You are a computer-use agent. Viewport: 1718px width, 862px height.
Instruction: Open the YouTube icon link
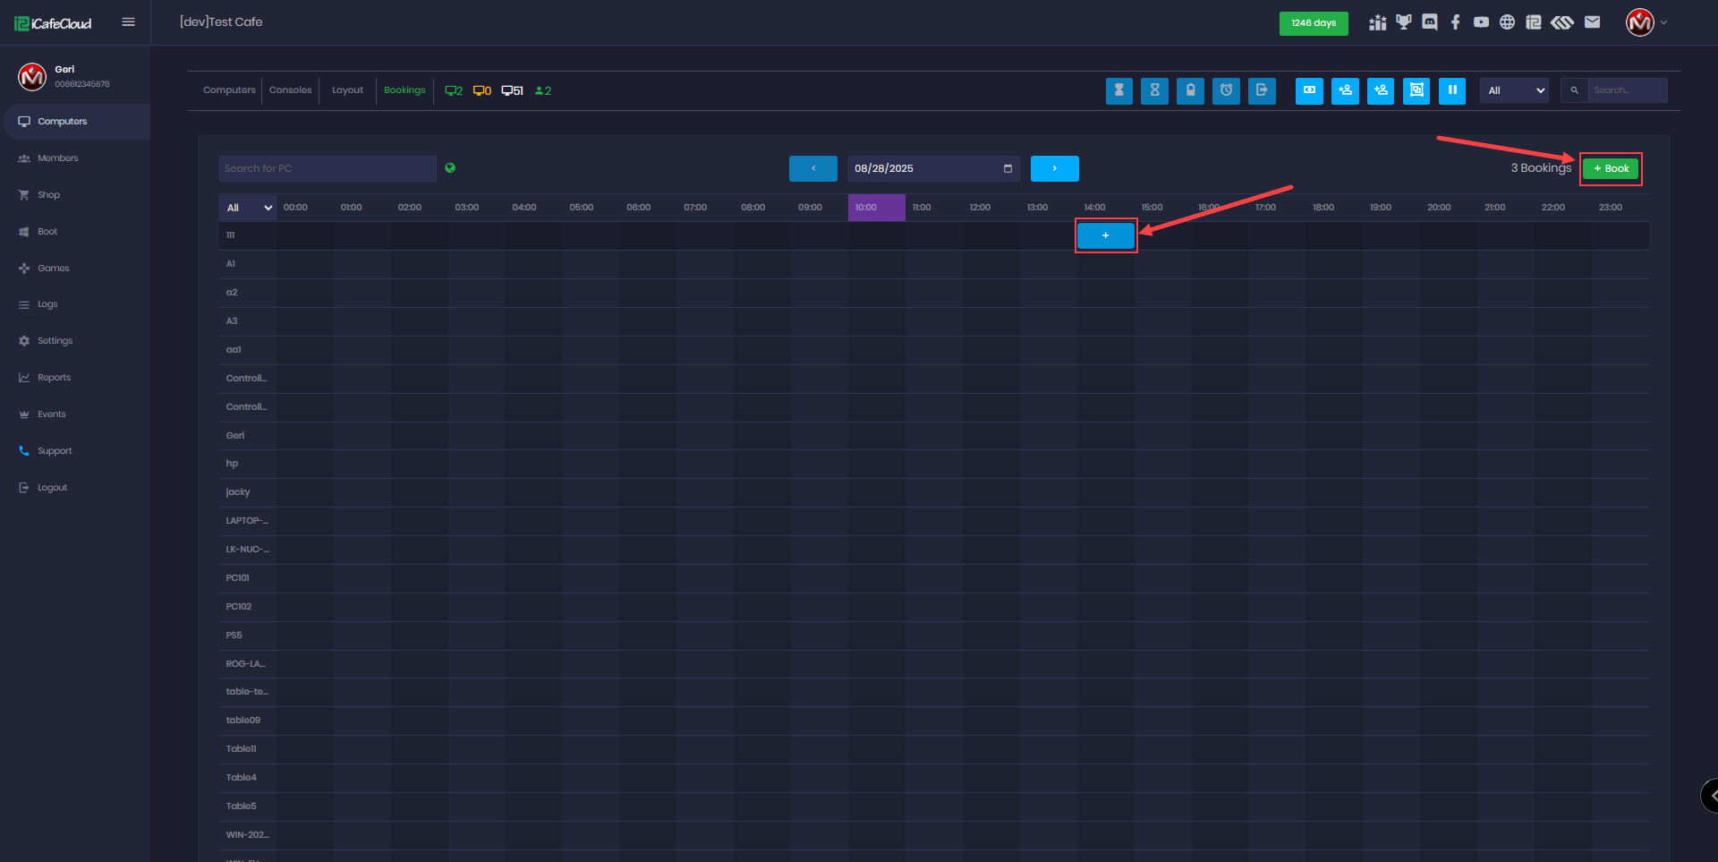click(x=1481, y=22)
